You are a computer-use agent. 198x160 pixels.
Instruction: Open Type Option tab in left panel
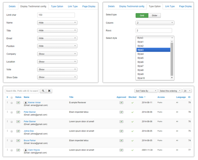click(57, 6)
